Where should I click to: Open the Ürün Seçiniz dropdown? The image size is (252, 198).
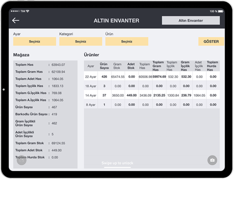point(127,42)
